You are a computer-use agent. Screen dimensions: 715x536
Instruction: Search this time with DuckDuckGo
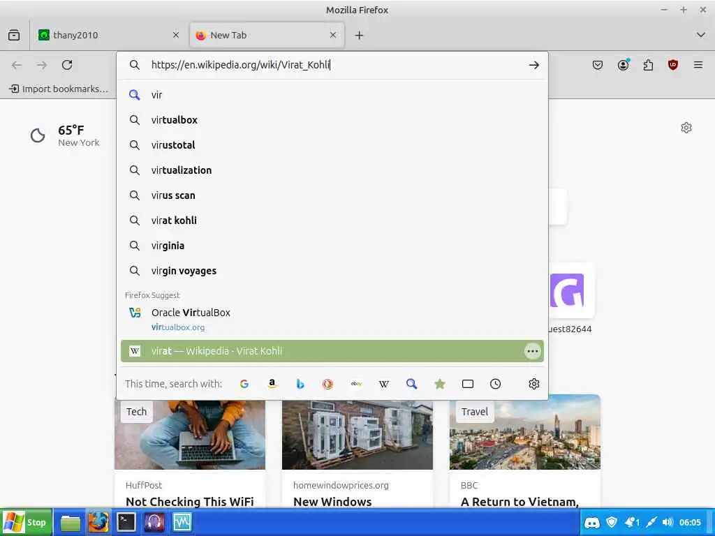[327, 384]
